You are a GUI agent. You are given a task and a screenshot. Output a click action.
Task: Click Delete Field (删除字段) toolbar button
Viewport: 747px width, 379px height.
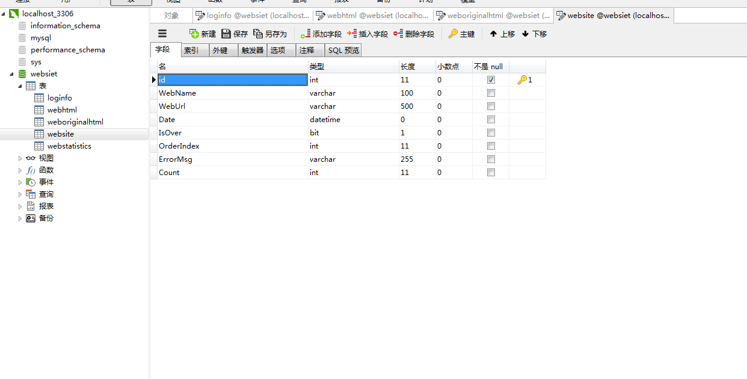coord(414,34)
